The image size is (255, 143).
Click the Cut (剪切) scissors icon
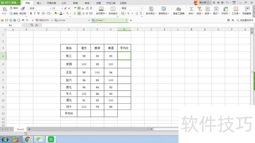11,8
